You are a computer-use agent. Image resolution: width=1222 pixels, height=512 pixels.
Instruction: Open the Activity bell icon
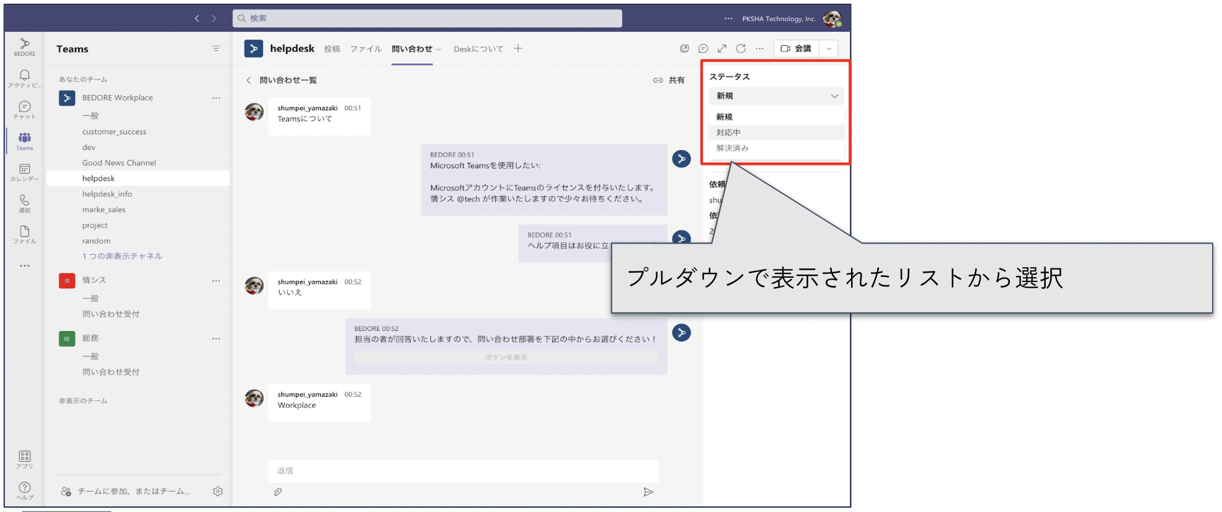click(25, 78)
